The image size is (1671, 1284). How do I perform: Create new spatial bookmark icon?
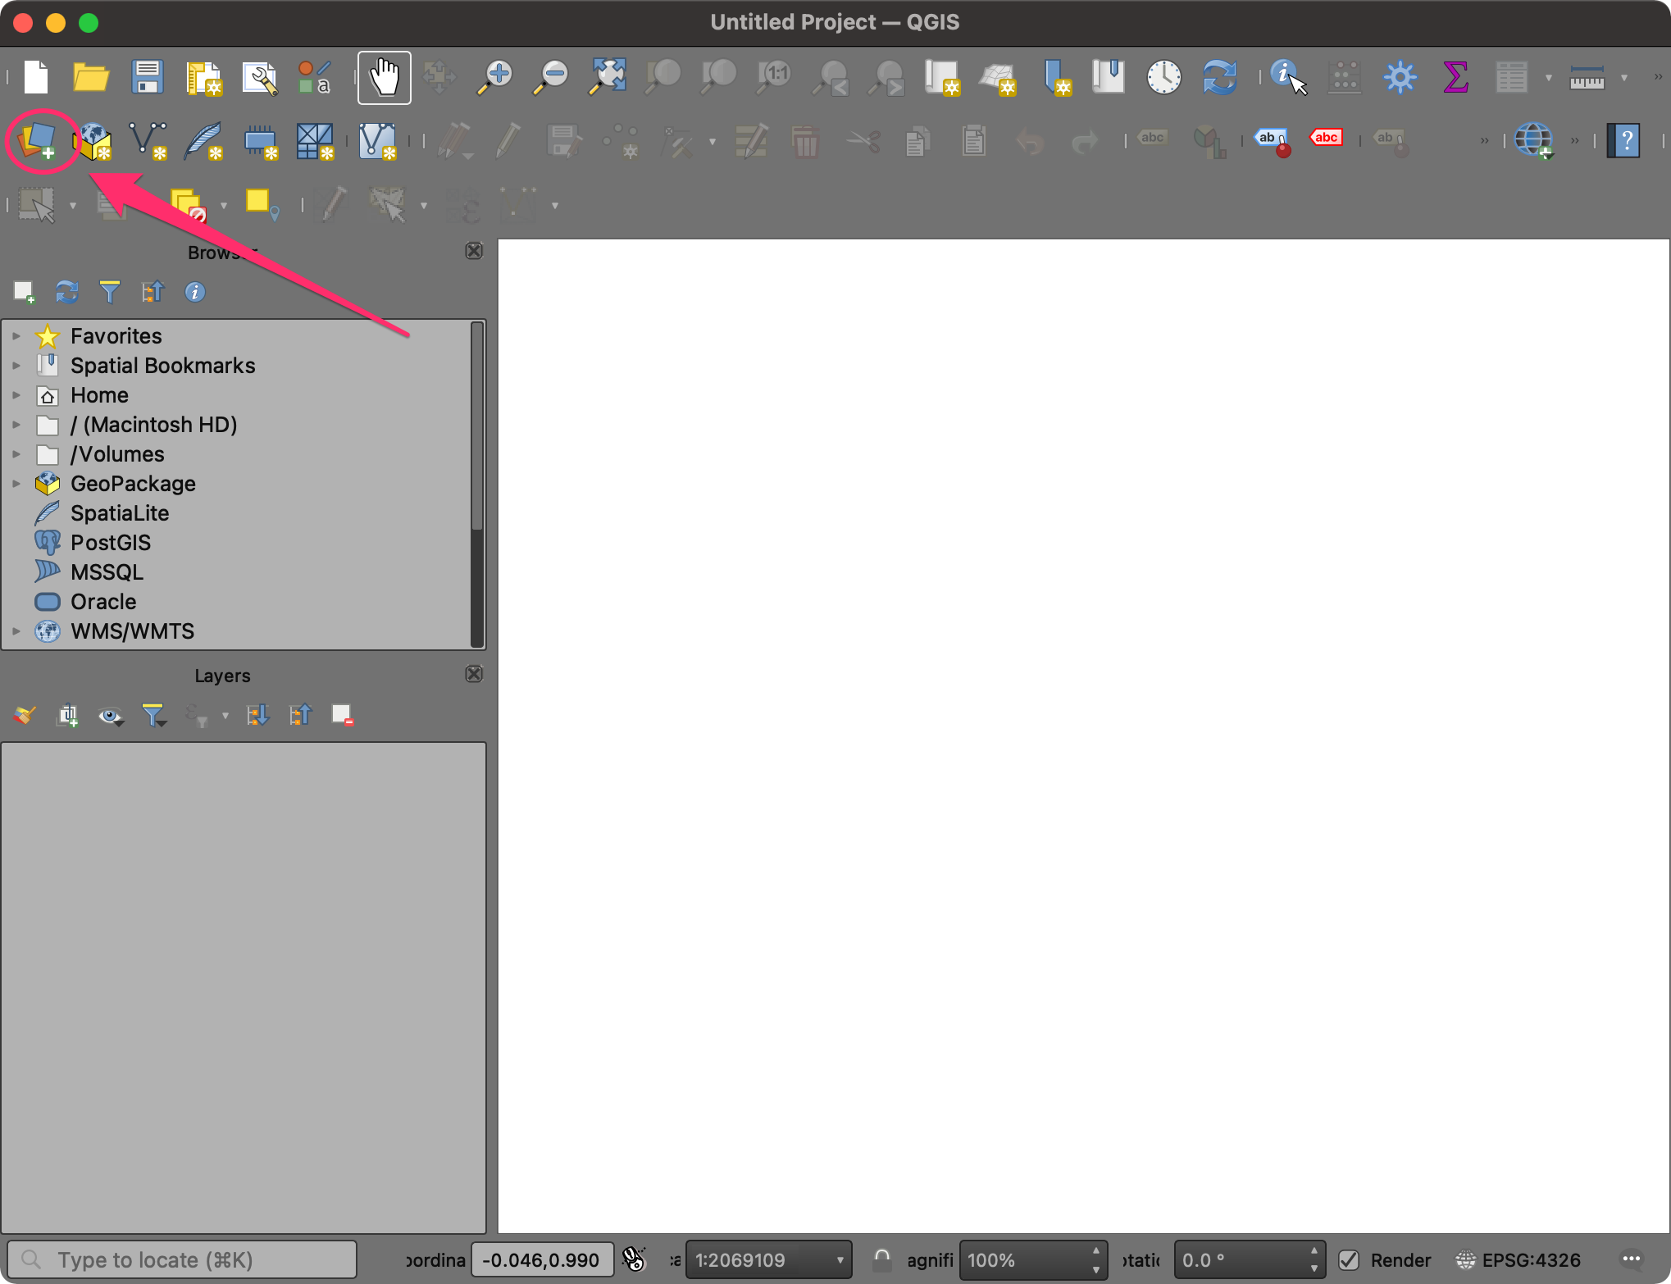[1057, 78]
